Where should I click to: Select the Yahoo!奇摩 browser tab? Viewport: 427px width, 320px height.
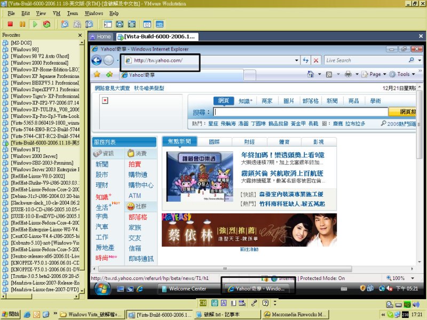coord(181,75)
